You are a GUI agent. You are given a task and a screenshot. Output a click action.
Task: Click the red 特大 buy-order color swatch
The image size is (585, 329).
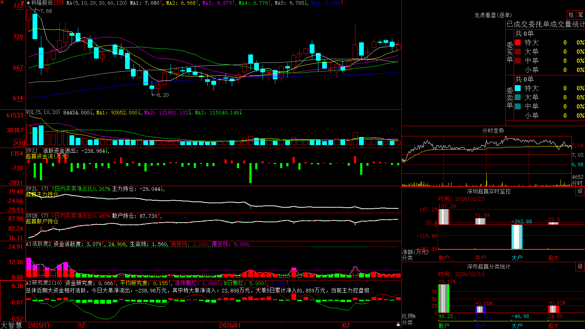(x=518, y=42)
